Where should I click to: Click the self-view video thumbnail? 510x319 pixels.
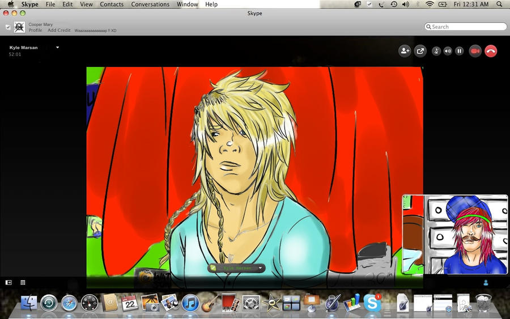[455, 234]
